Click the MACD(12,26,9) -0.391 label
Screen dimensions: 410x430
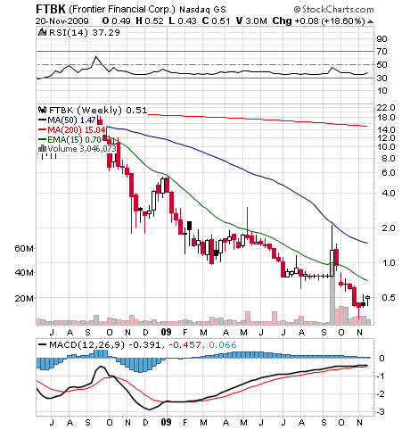point(105,345)
